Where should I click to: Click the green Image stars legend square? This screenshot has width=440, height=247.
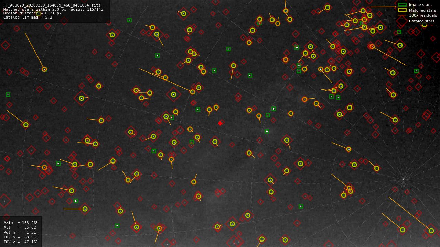[x=402, y=5]
